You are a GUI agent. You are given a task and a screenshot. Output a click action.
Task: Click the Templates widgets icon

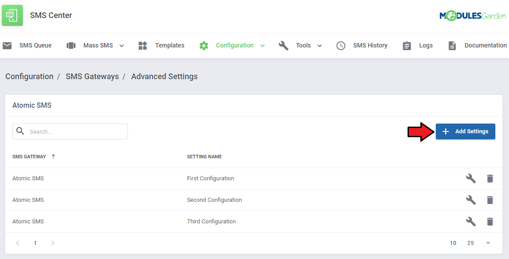click(143, 46)
